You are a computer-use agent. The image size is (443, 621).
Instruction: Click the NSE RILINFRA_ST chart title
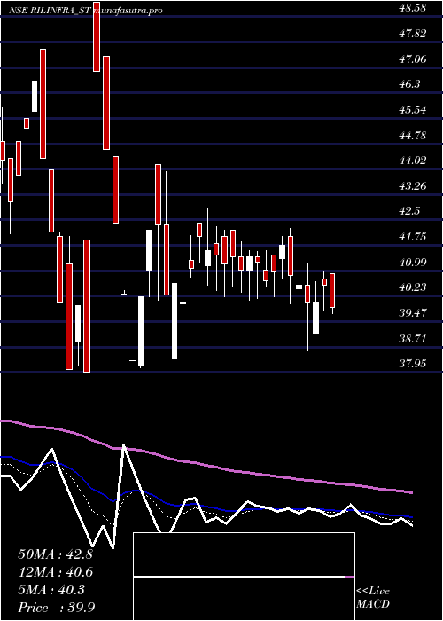(x=50, y=11)
